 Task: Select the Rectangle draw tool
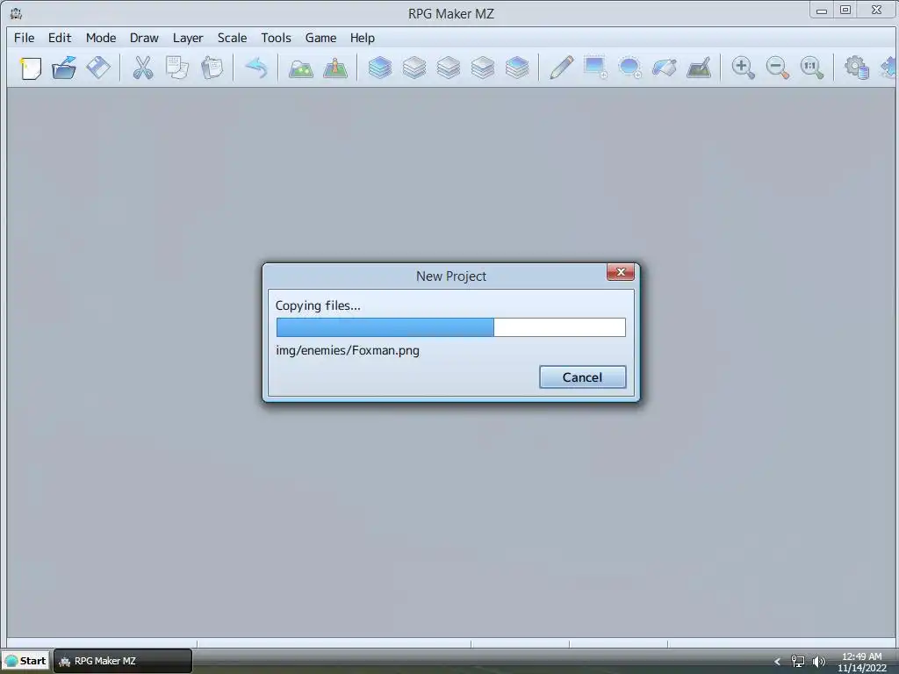[x=596, y=68]
